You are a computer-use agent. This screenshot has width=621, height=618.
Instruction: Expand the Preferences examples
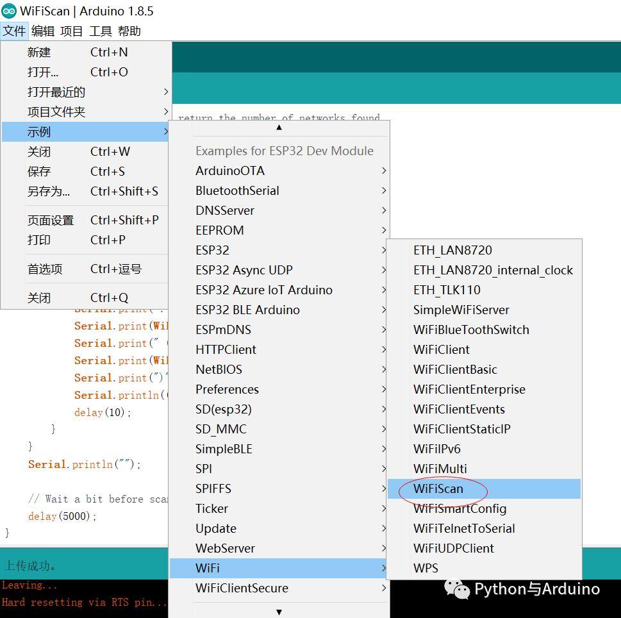pyautogui.click(x=278, y=389)
